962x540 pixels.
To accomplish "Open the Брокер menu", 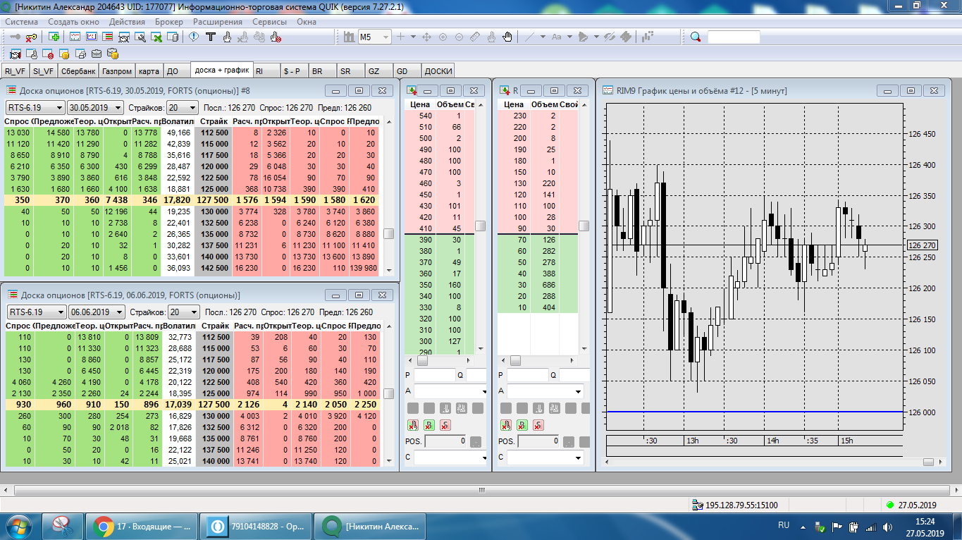I will tap(168, 21).
